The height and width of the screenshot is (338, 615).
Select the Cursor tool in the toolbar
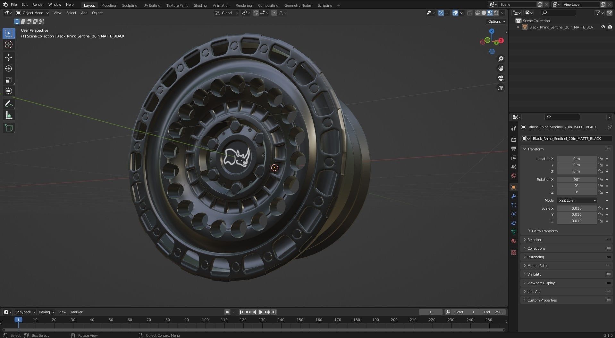click(x=9, y=44)
